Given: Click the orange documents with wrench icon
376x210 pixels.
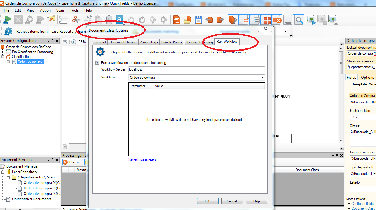Looking at the screenshot, I should 233,20.
